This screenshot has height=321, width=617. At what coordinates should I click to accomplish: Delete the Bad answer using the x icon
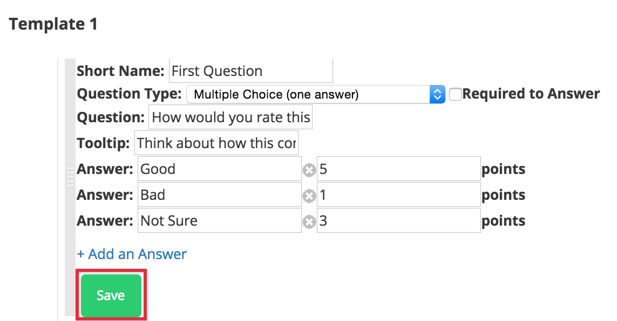(x=309, y=196)
